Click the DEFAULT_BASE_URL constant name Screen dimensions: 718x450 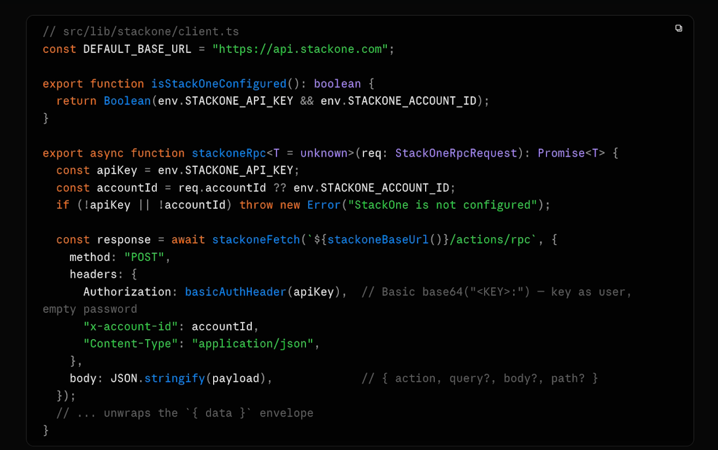click(x=137, y=49)
